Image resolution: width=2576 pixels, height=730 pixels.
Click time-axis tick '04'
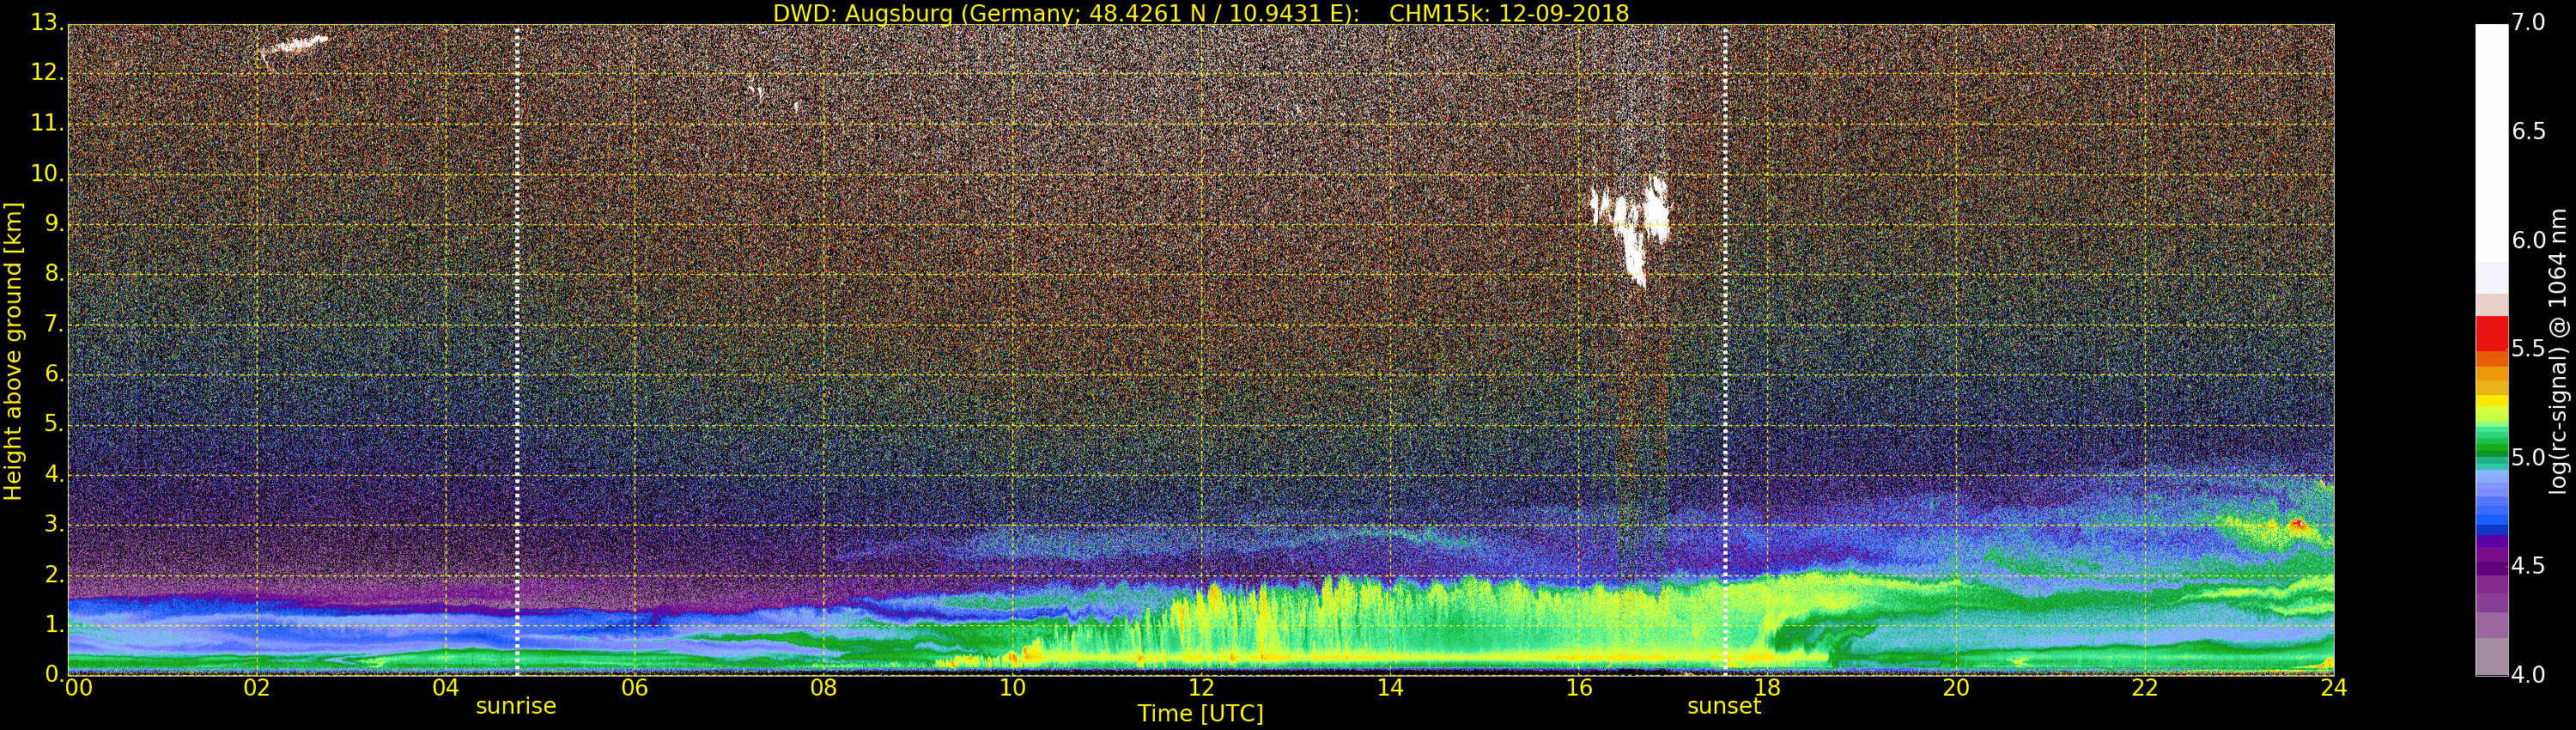click(446, 687)
